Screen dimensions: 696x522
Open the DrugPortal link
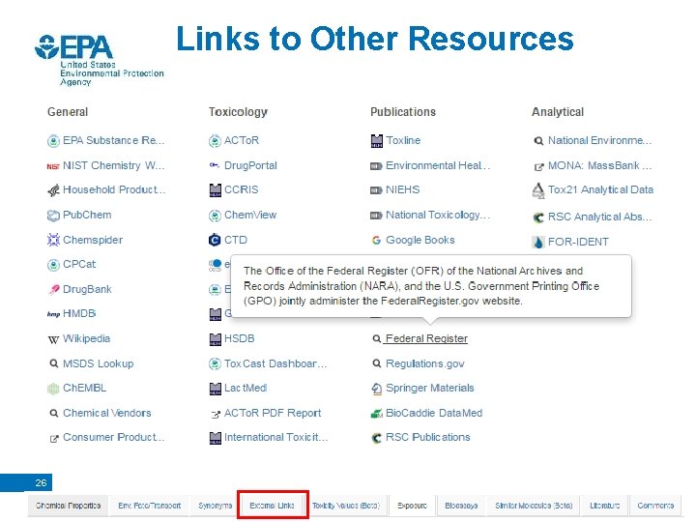250,165
